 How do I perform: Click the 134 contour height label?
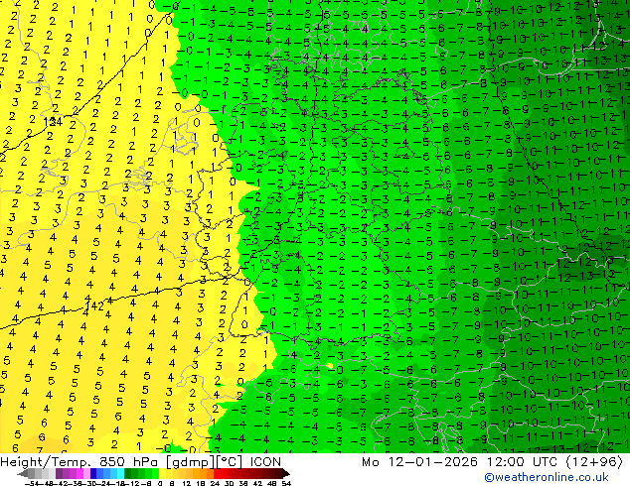pyautogui.click(x=53, y=121)
